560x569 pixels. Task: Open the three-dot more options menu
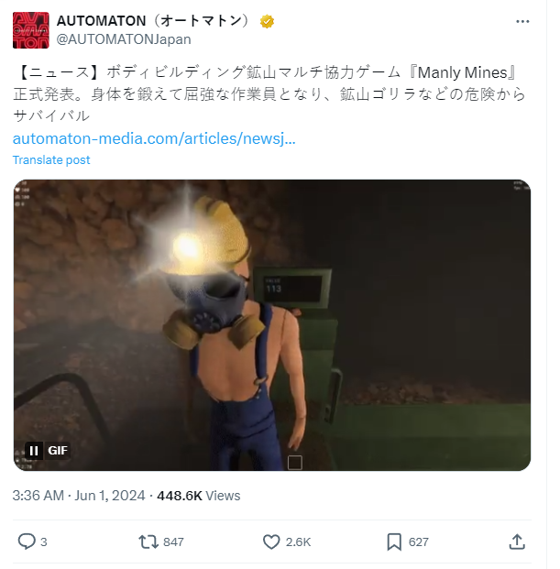pos(522,22)
